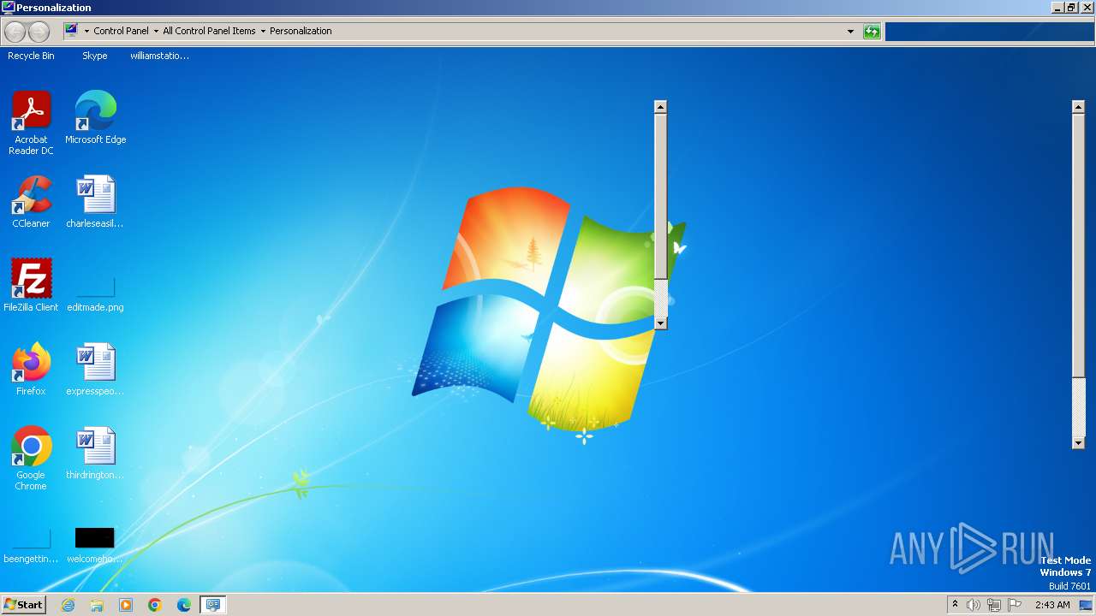Click the outer right scrollbar up arrow
Screen dimensions: 1096x616
tap(1079, 107)
